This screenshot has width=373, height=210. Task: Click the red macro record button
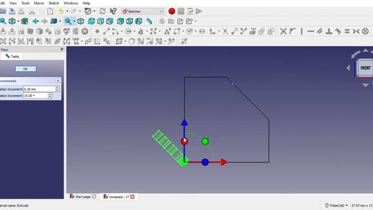(x=171, y=11)
